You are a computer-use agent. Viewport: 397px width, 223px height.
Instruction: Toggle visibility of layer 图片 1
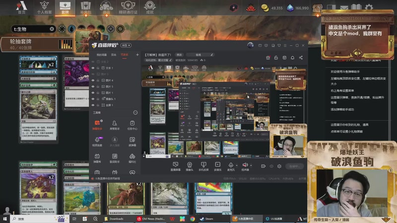93,93
